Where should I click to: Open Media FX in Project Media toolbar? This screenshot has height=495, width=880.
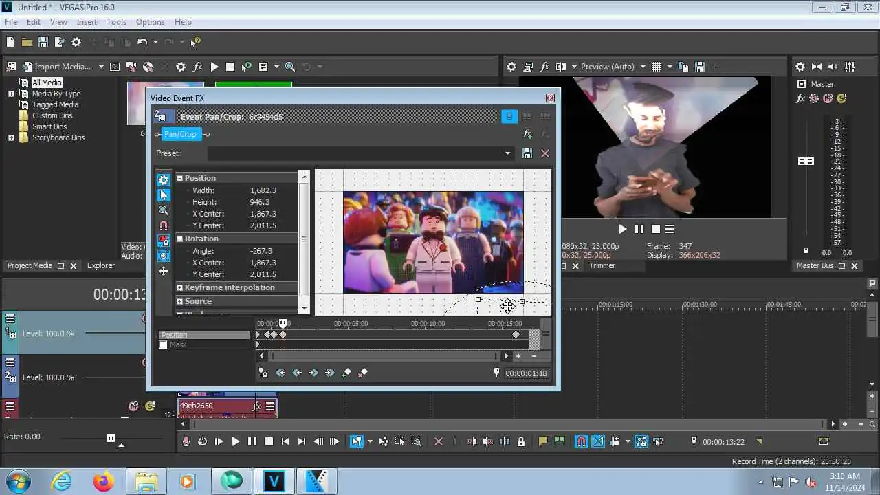(197, 67)
